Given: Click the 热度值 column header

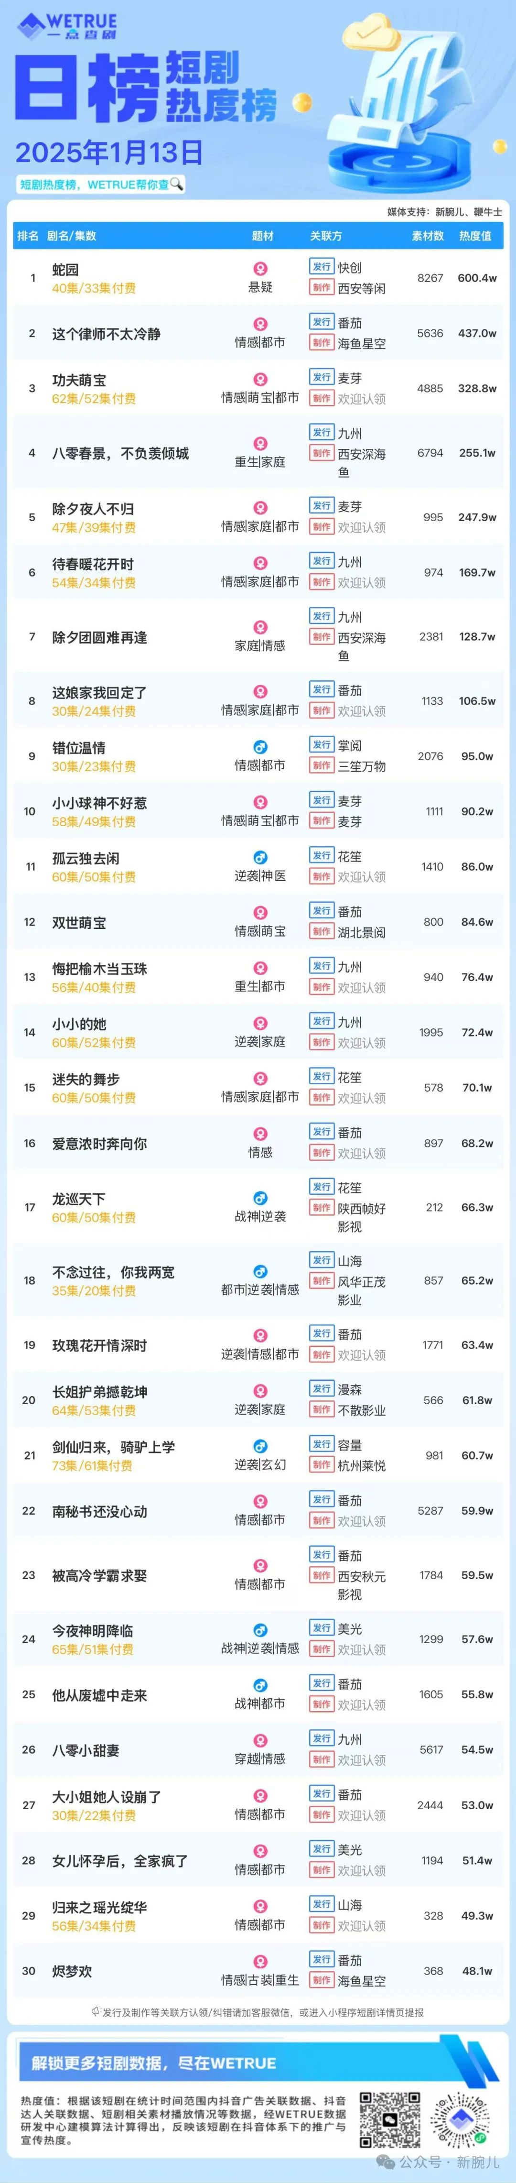Looking at the screenshot, I should 475,236.
